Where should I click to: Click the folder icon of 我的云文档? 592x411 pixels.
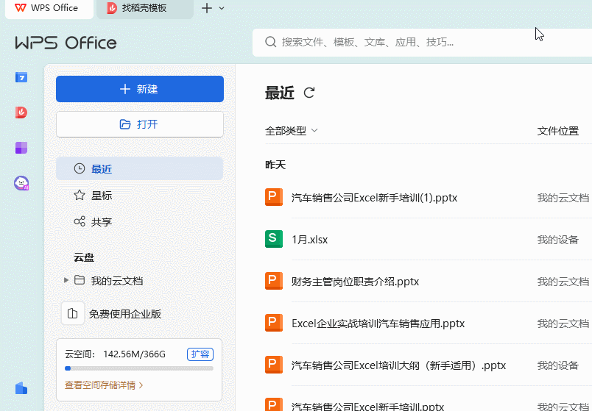tap(80, 280)
